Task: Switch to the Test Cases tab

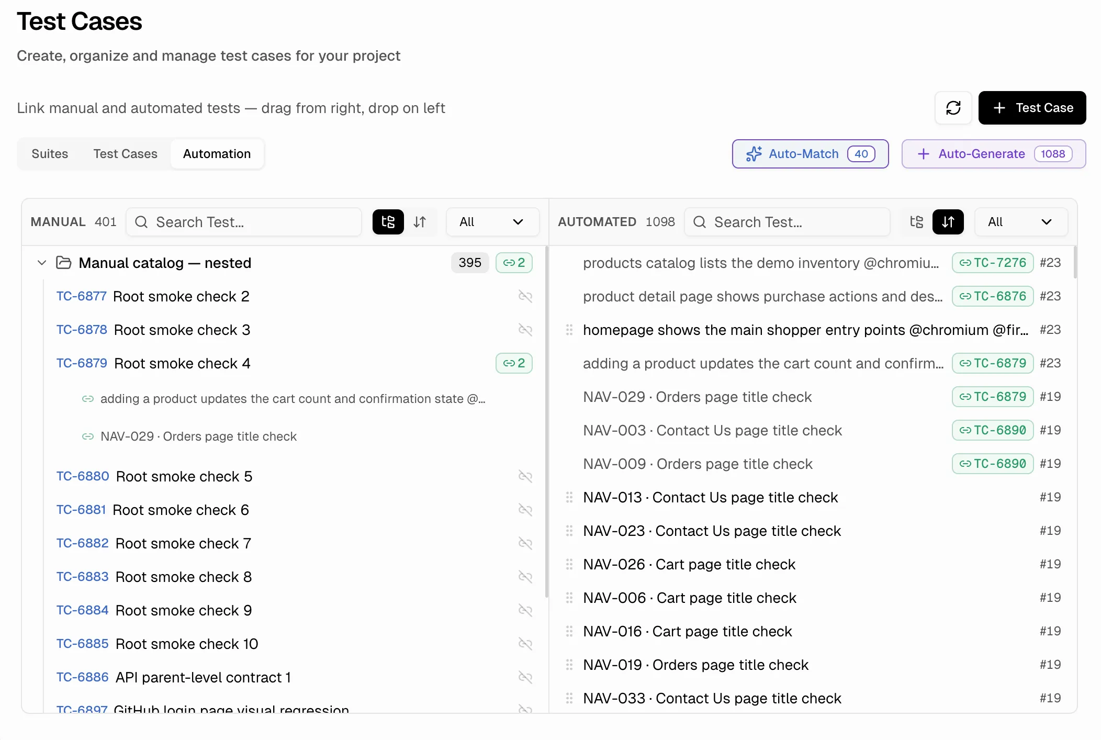Action: pos(125,153)
